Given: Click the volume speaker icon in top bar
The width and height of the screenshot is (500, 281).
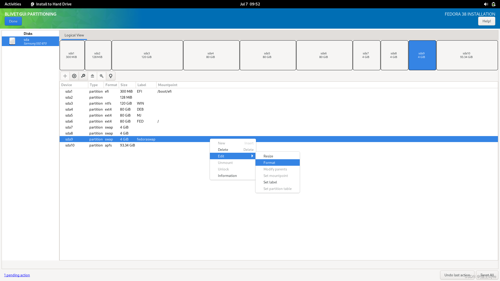Looking at the screenshot, I should tap(486, 4).
